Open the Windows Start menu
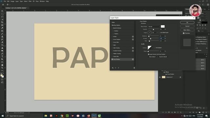The height and width of the screenshot is (118, 210). [2, 116]
